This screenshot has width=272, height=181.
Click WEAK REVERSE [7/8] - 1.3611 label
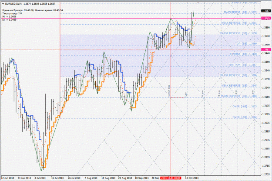click(239, 23)
